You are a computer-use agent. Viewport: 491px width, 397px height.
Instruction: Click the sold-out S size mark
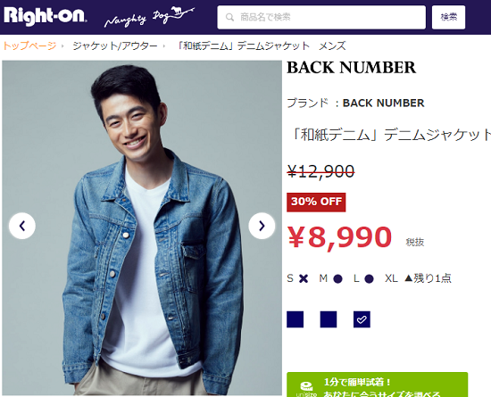tap(304, 278)
